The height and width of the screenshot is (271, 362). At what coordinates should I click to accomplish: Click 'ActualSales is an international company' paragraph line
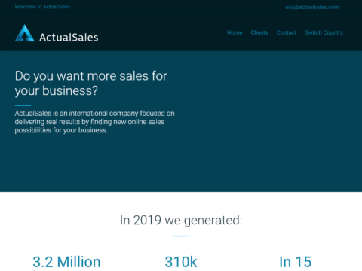pyautogui.click(x=94, y=114)
